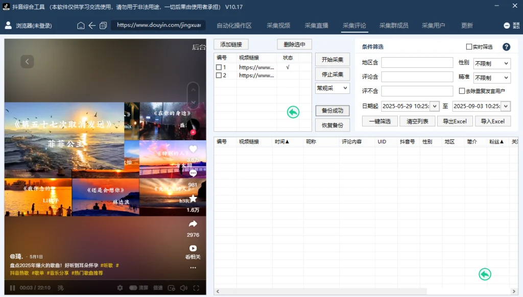
Task: Click the 添加链接 button
Action: point(231,44)
